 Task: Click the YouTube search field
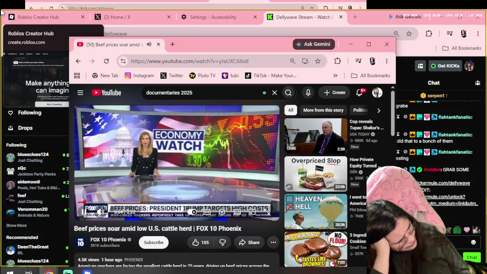click(204, 92)
